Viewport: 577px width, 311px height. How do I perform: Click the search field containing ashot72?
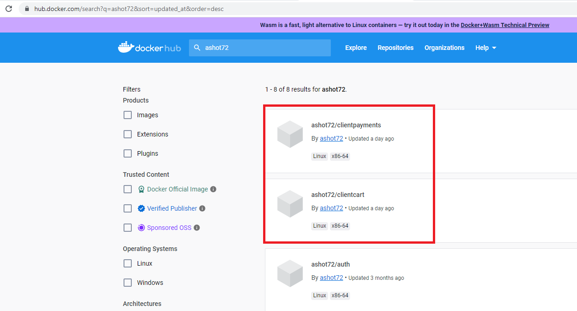tap(265, 48)
